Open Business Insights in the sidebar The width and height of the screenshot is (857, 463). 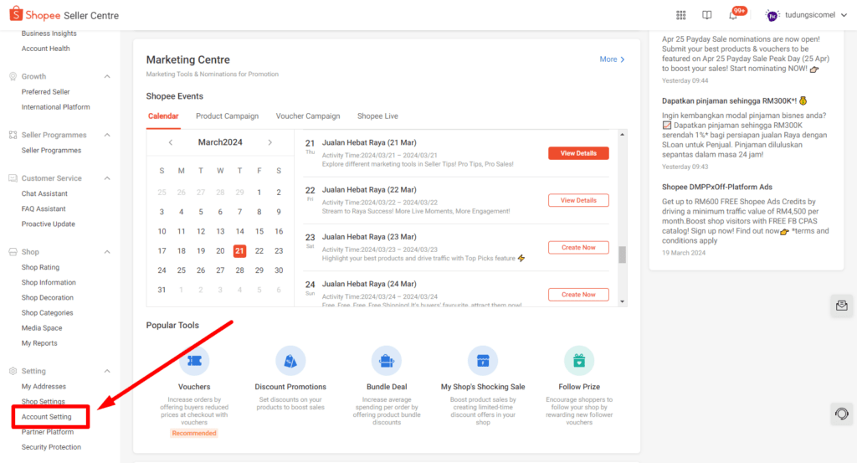tap(49, 33)
